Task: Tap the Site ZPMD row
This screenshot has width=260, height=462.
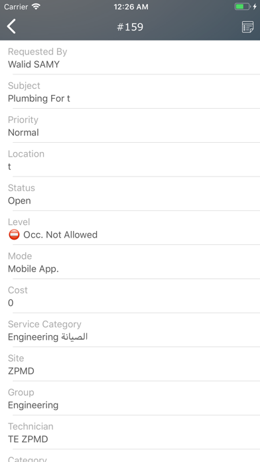Action: [x=130, y=364]
